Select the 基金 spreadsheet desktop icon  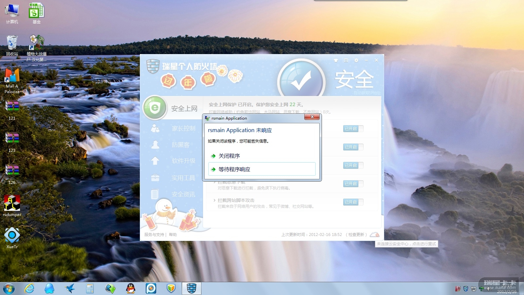click(x=36, y=14)
